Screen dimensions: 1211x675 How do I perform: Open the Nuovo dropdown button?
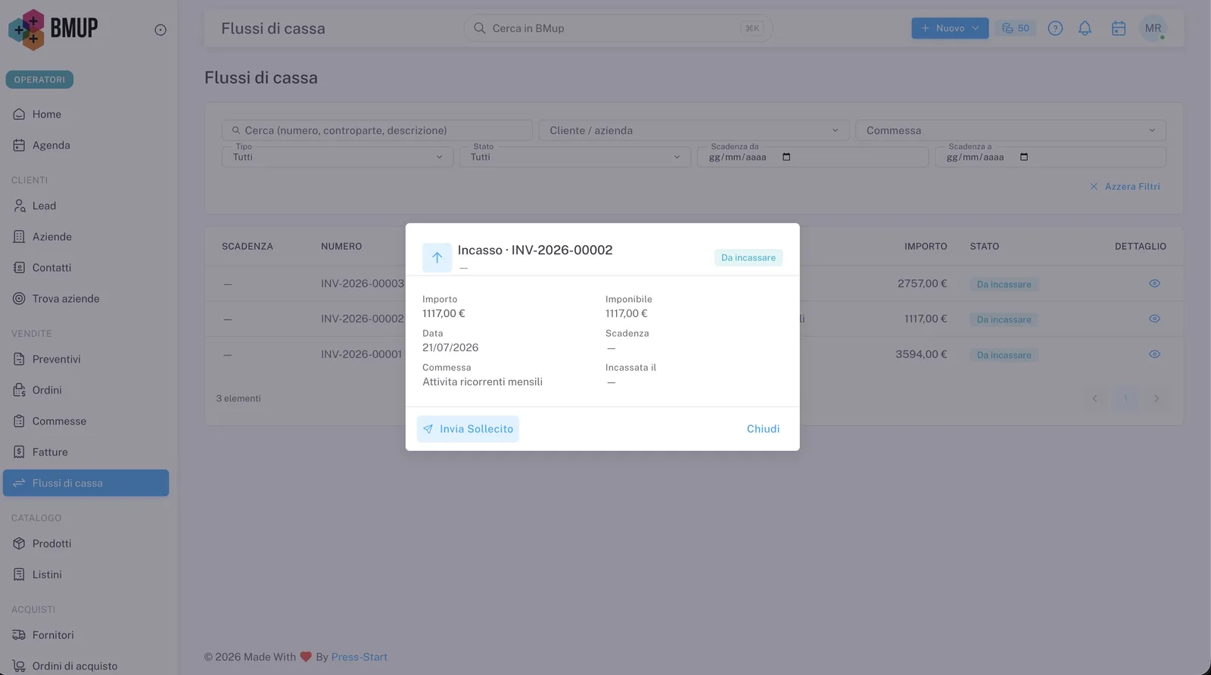[x=950, y=28]
